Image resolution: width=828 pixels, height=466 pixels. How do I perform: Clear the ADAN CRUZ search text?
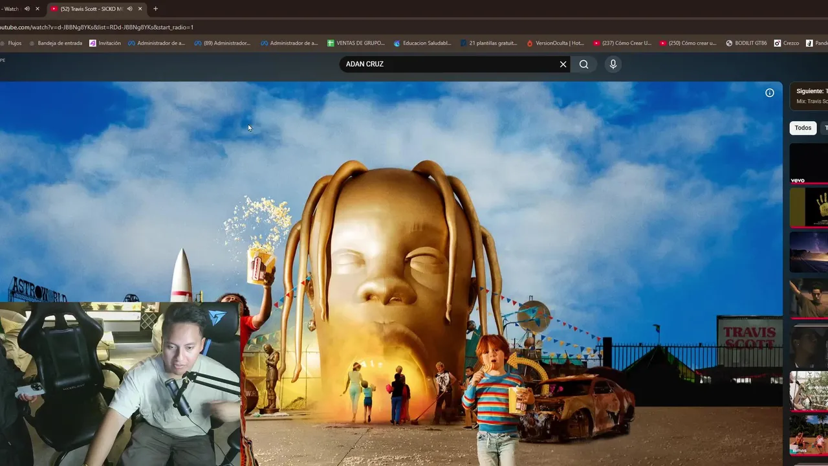(563, 64)
